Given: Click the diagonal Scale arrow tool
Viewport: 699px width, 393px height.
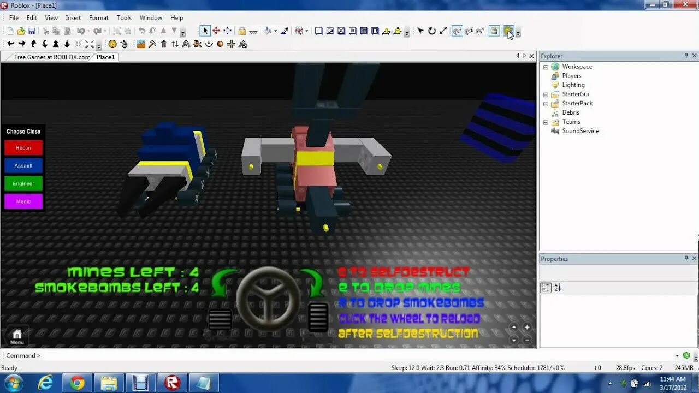Looking at the screenshot, I should (443, 31).
